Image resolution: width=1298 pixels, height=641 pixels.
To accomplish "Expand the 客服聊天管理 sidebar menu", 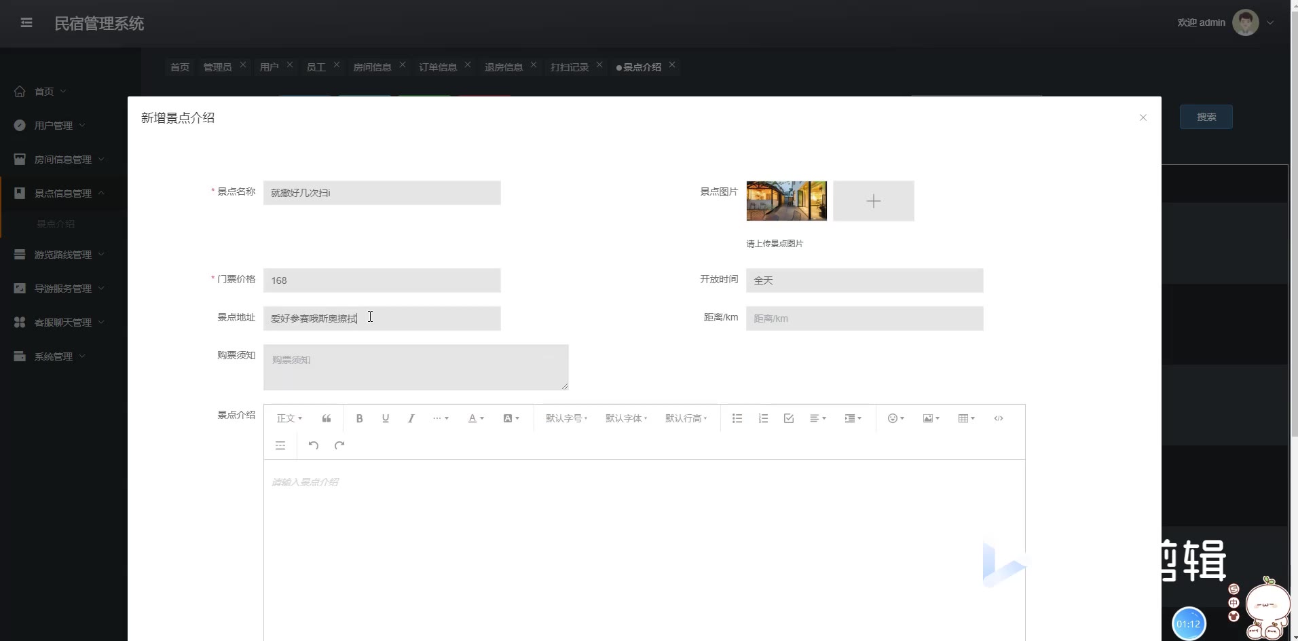I will click(64, 323).
